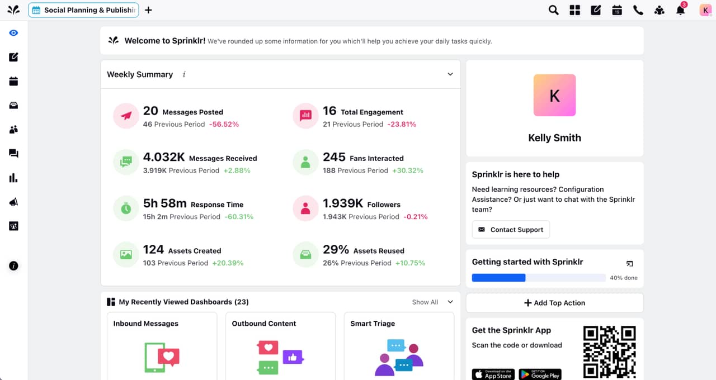Expand the Getting started with Sprinklr panel
The height and width of the screenshot is (380, 716).
[629, 263]
